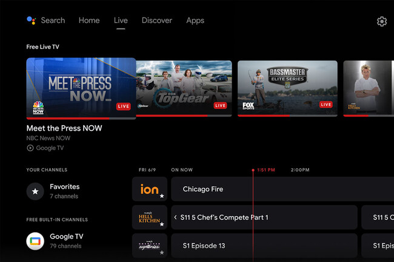Click the Free Live TV heading

(42, 47)
